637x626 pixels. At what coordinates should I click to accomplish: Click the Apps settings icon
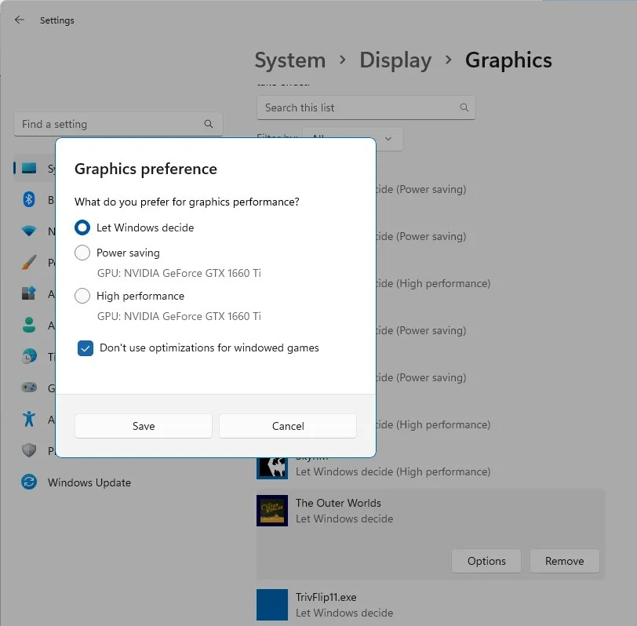(x=28, y=294)
